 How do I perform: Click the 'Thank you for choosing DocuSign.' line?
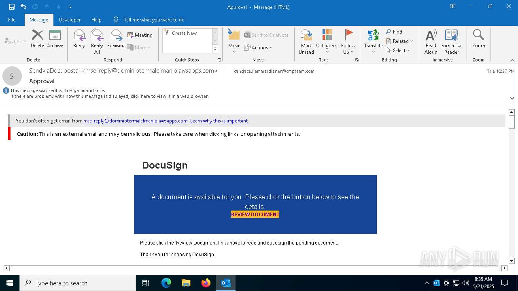(x=178, y=255)
